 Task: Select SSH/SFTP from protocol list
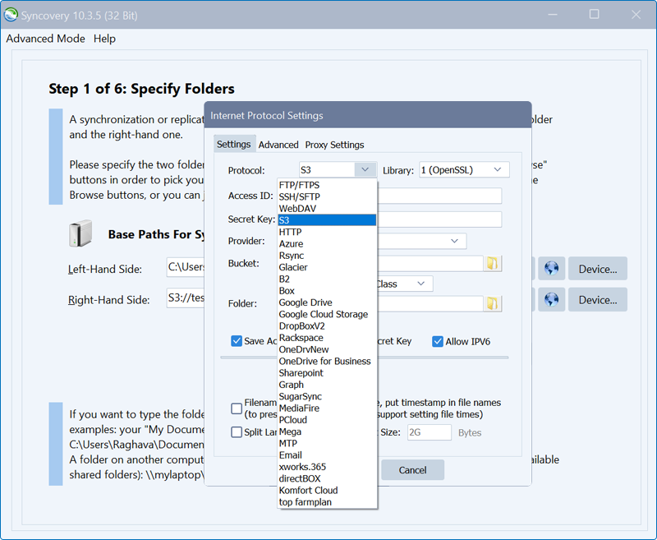coord(327,196)
